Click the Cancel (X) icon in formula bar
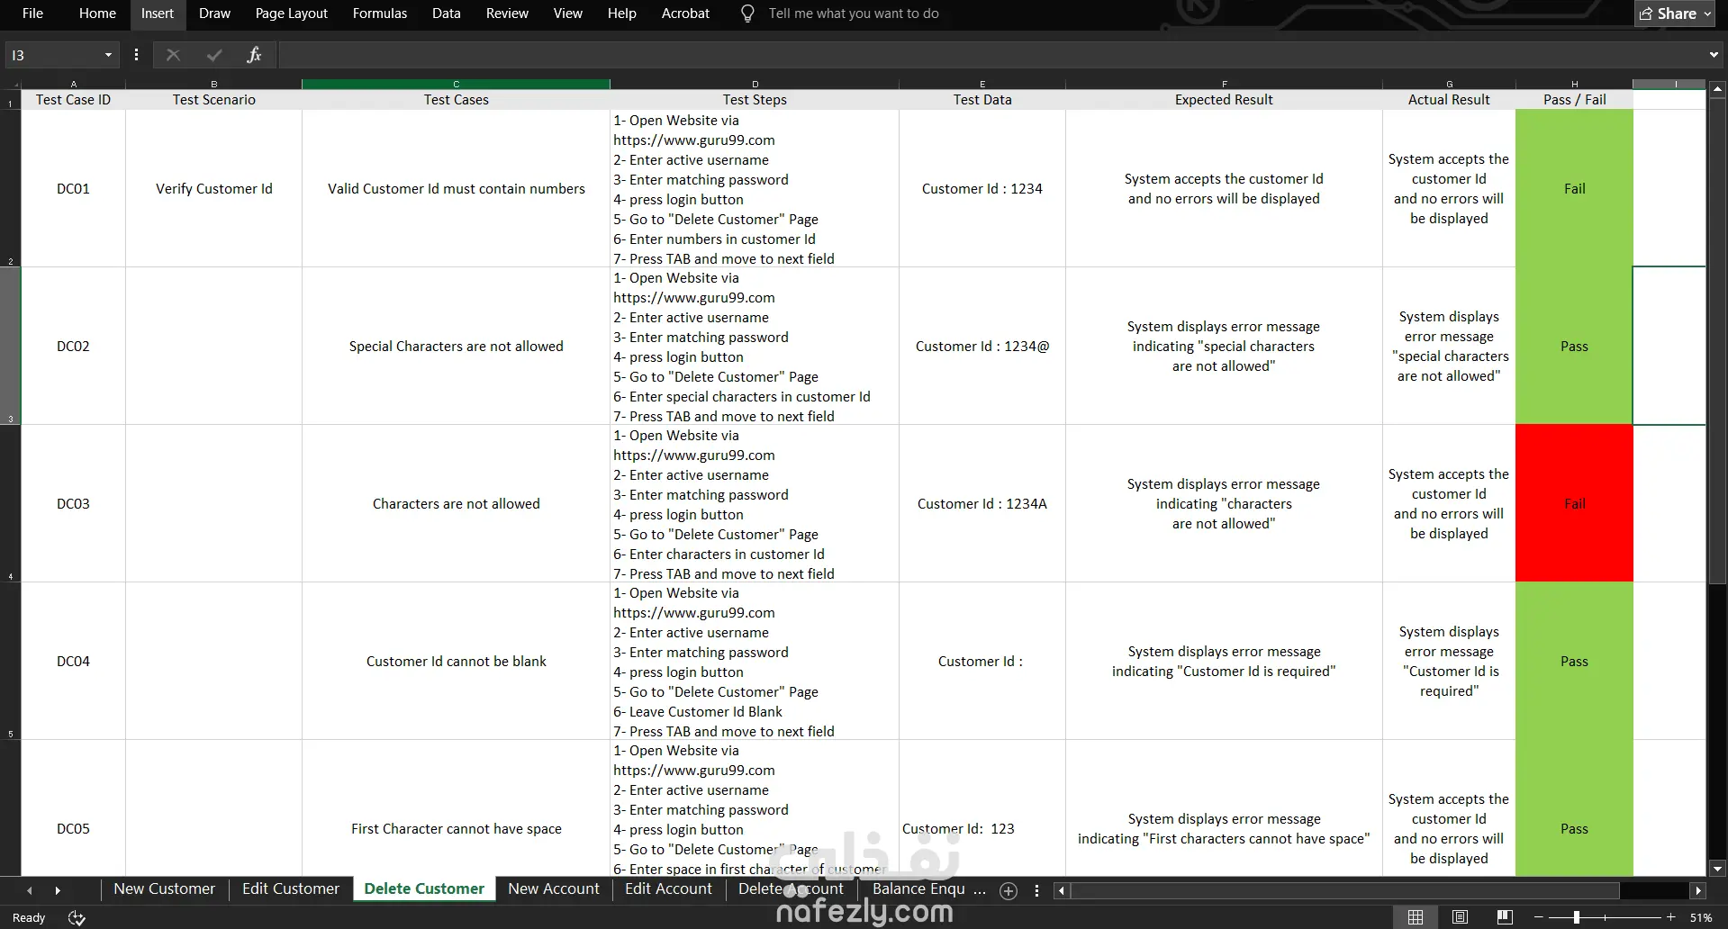 [x=173, y=55]
